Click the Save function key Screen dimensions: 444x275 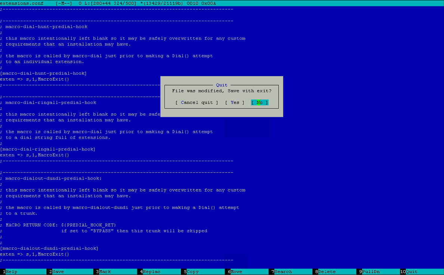[x=58, y=272]
